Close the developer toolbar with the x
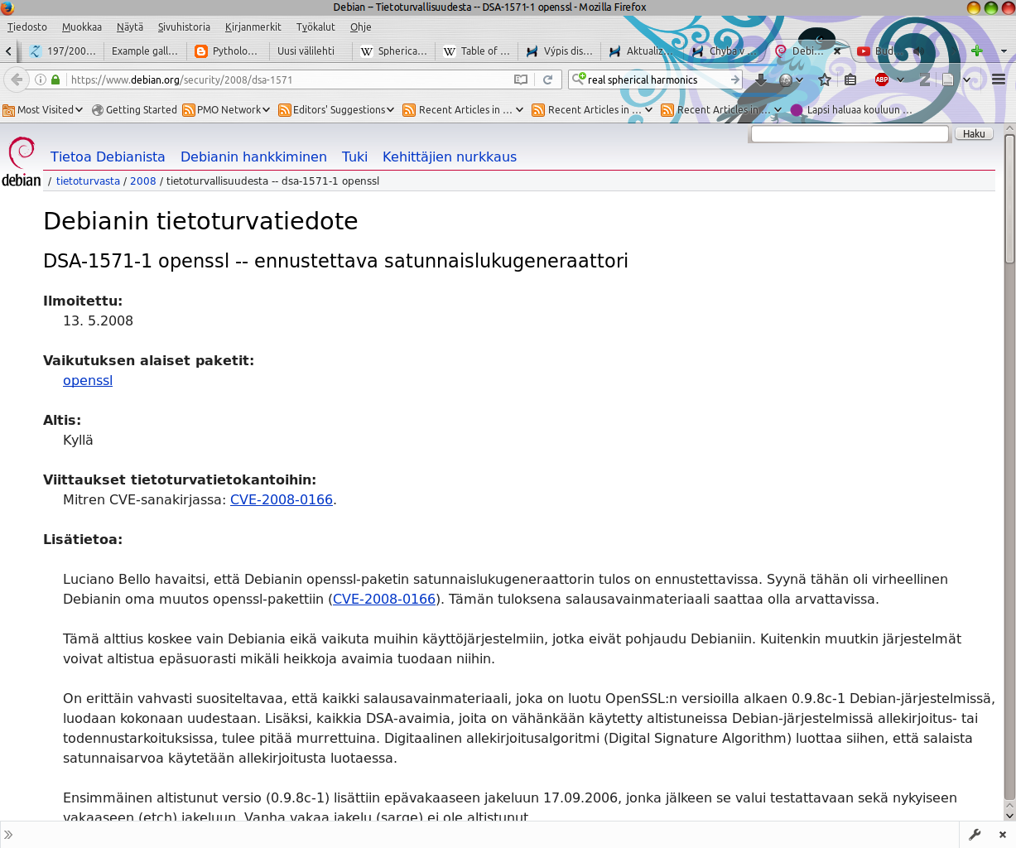Image resolution: width=1016 pixels, height=848 pixels. [x=1002, y=835]
